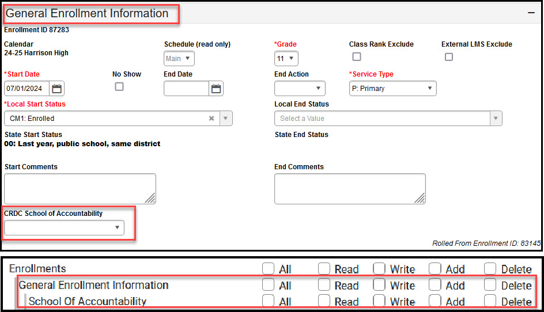The width and height of the screenshot is (544, 312).
Task: Select the School Of Accountability tree row label
Action: (88, 301)
